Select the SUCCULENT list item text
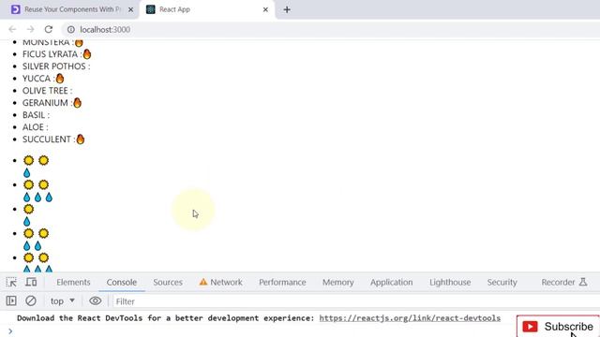The height and width of the screenshot is (337, 600). point(47,139)
